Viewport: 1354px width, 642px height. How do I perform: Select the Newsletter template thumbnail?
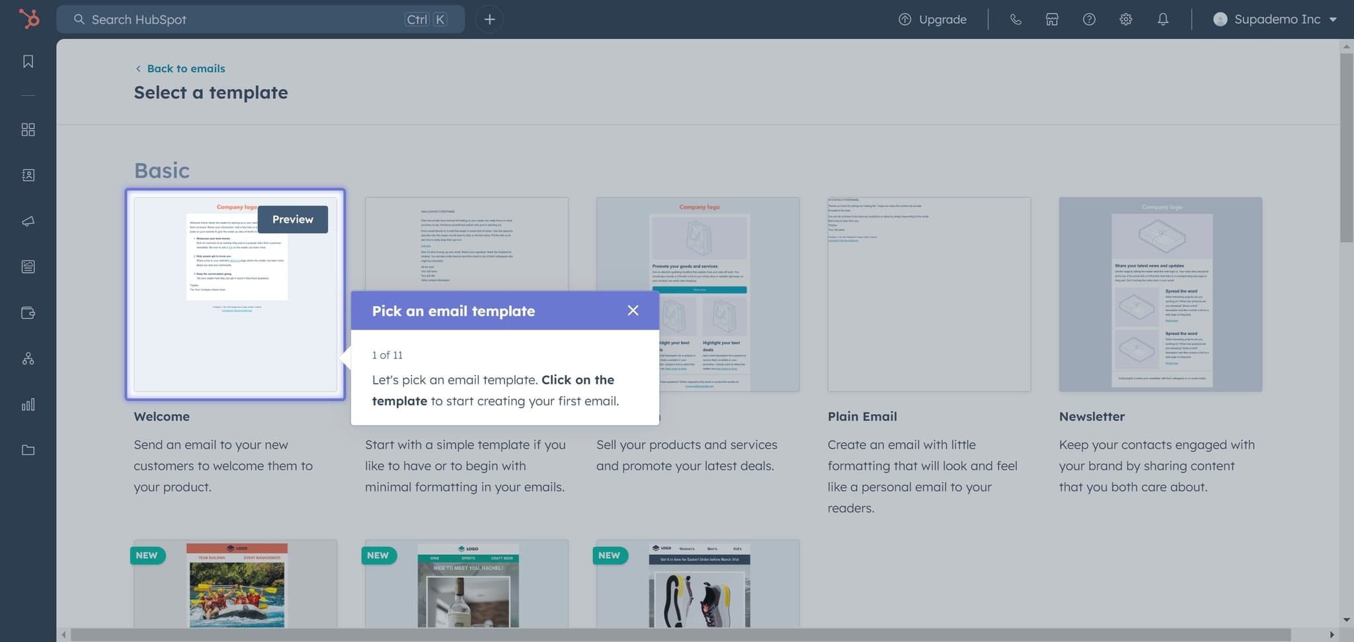tap(1160, 294)
